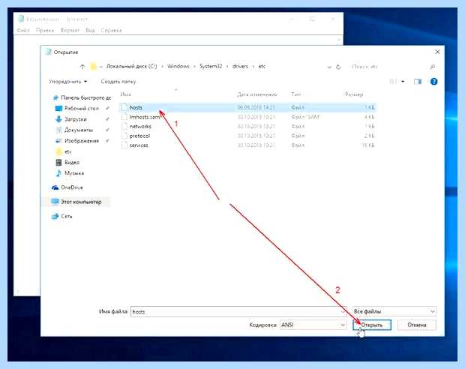Click the search magnifier icon
Screen dimensions: 465x369
click(433, 67)
